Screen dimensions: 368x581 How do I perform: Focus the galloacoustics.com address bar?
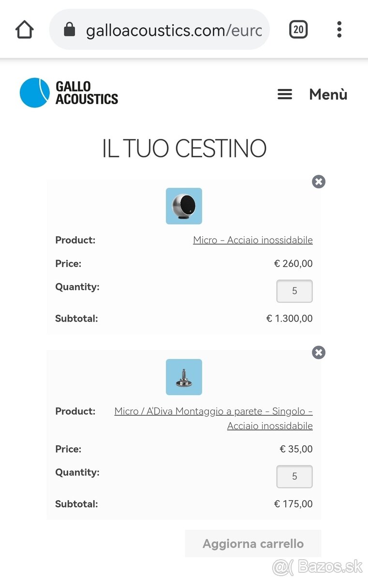(x=173, y=31)
